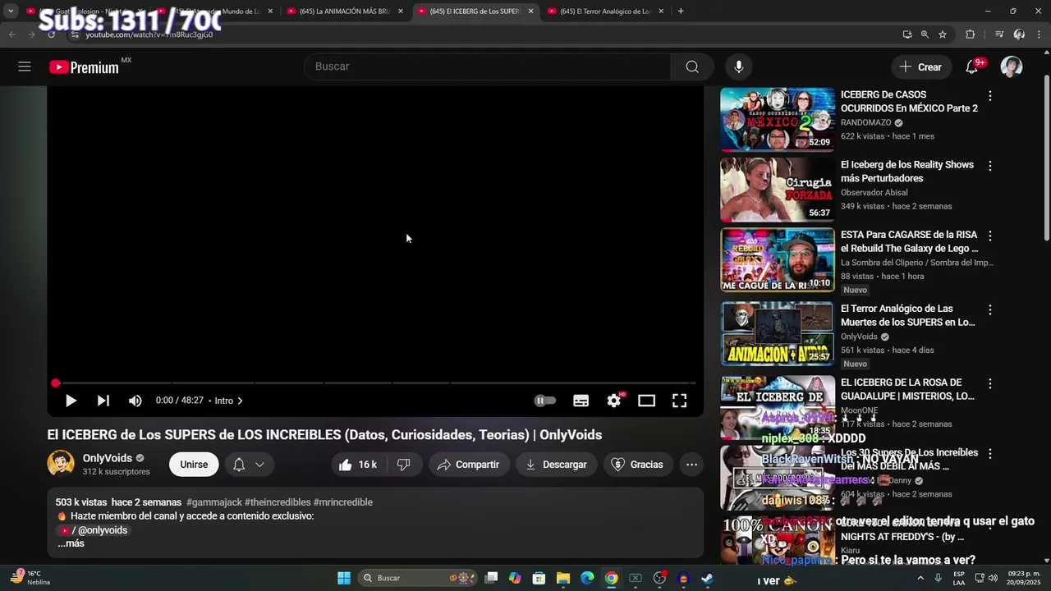Close the El ICEBERG de Los SUPER tab

coord(530,11)
